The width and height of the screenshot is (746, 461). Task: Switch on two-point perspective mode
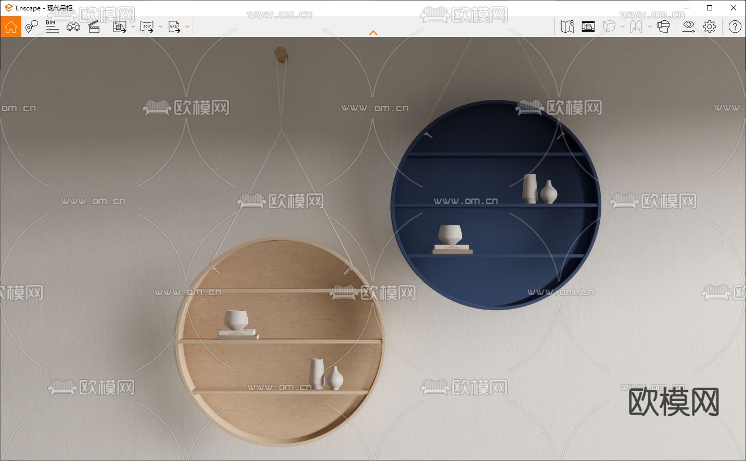(636, 27)
